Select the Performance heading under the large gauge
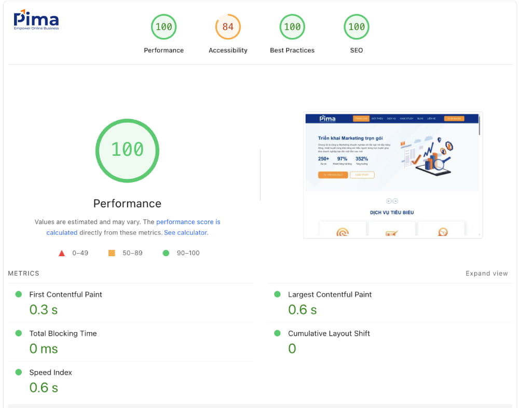Screen dimensions: 519x408 coord(127,203)
